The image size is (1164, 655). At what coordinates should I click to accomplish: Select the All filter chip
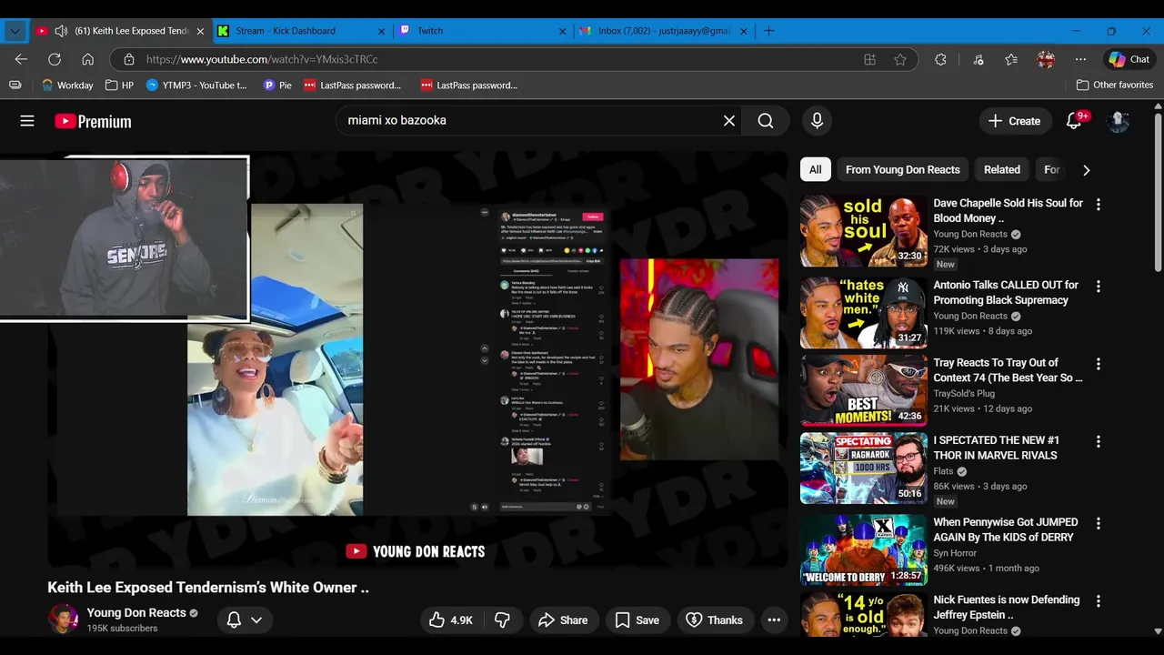[x=816, y=169]
